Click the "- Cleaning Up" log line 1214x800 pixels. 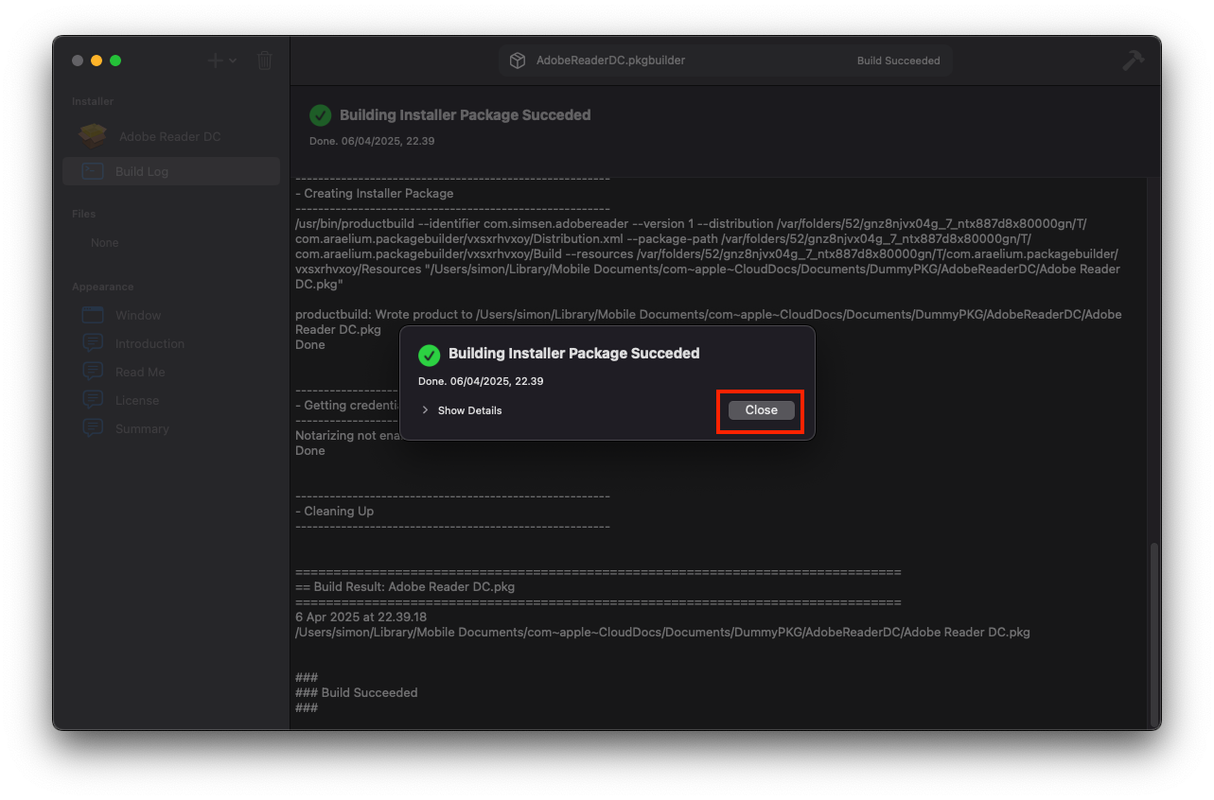(x=334, y=511)
